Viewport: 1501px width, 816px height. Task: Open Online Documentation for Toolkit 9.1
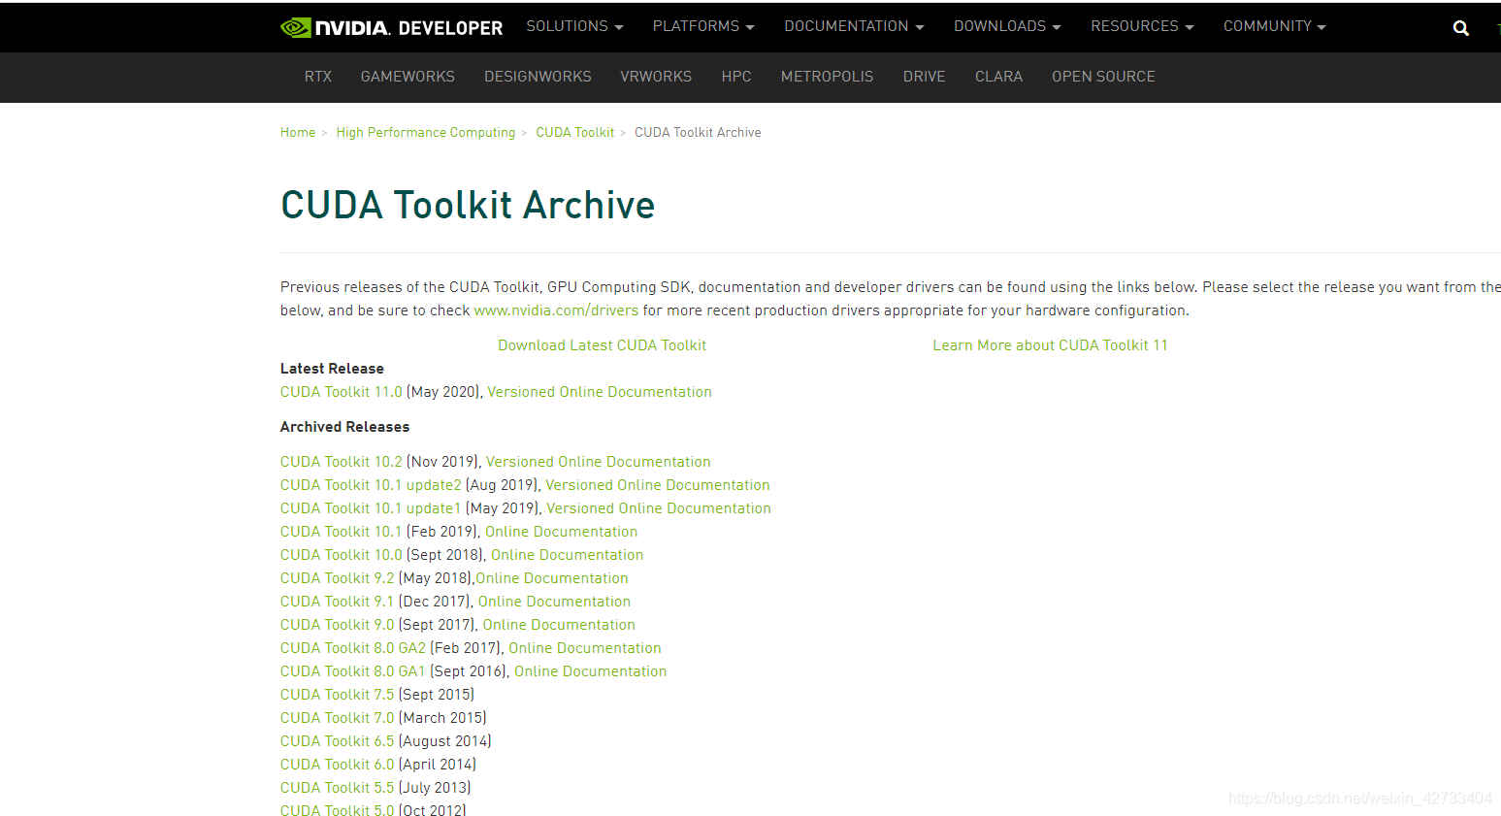click(x=554, y=602)
